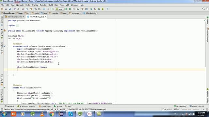Open the Project tool window
Screen dimensions: 209x117
point(2,34)
